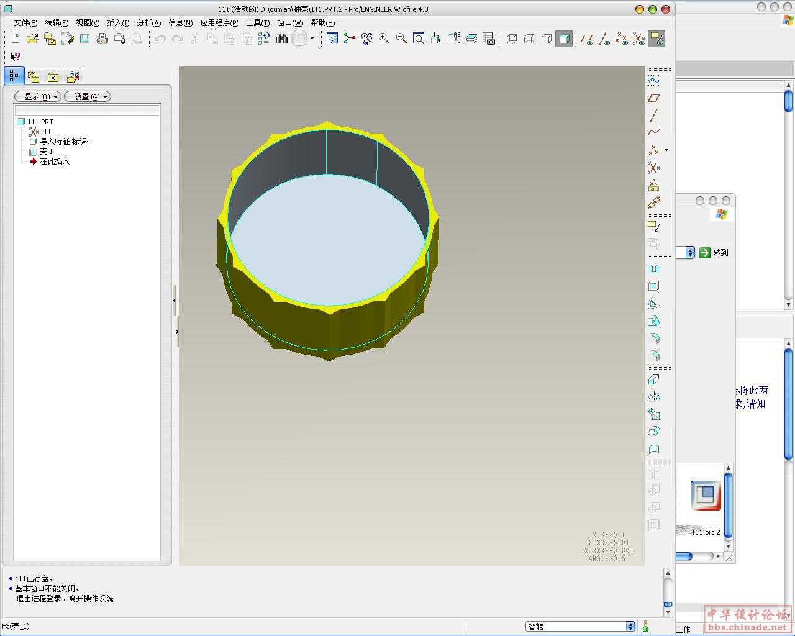Image resolution: width=795 pixels, height=636 pixels.
Task: Select the Variable Section Sweep tool
Action: click(653, 414)
